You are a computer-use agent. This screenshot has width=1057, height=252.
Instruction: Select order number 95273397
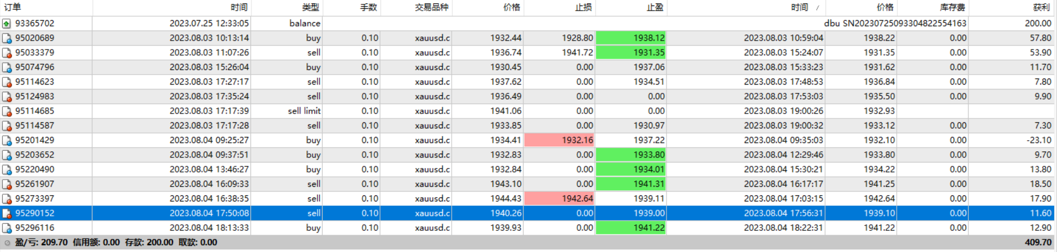[x=34, y=199]
